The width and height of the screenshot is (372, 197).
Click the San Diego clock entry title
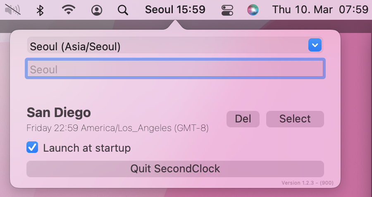(x=59, y=113)
